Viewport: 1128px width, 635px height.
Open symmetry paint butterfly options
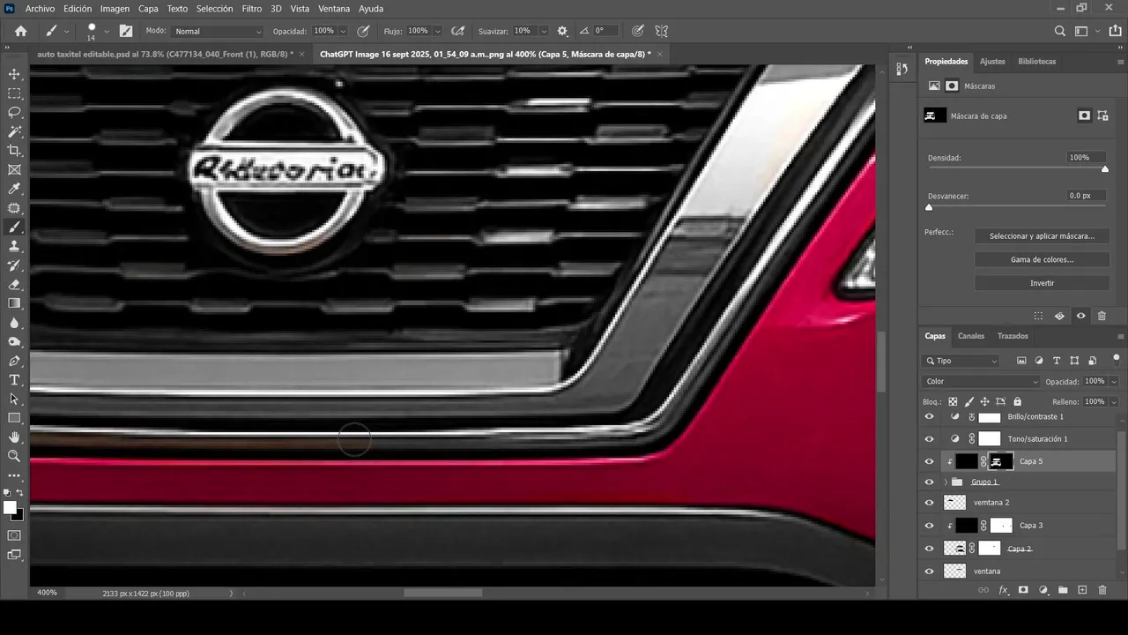pos(661,31)
